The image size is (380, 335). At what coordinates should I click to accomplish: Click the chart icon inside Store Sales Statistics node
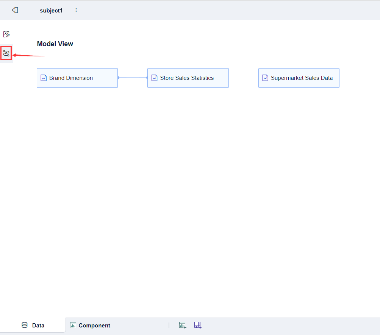154,78
